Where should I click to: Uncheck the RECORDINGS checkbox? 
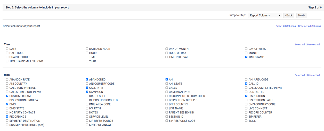click(7, 117)
